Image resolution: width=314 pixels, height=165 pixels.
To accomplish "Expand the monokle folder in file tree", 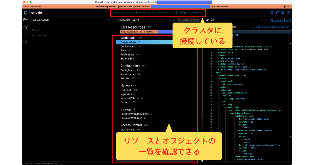I will pos(33,35).
